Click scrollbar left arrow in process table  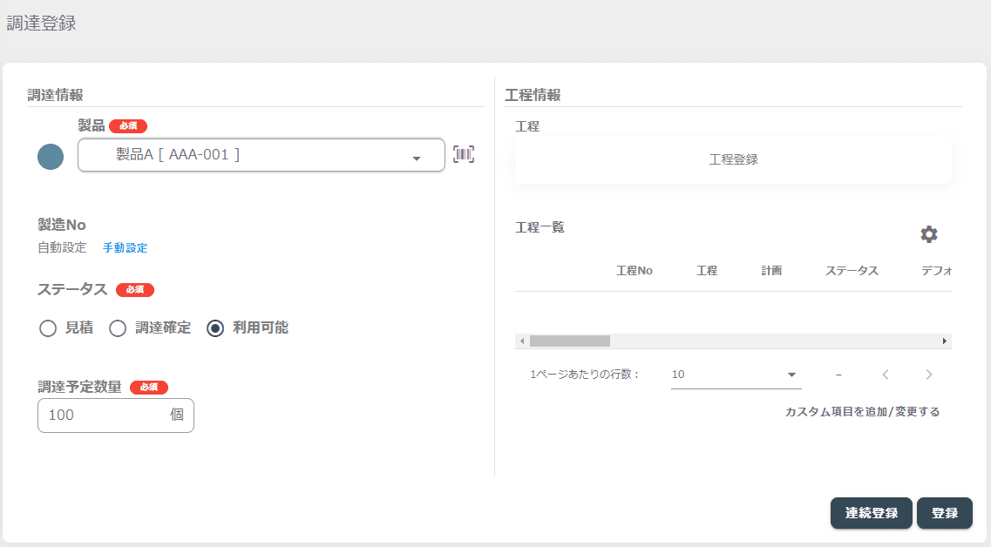pos(522,341)
